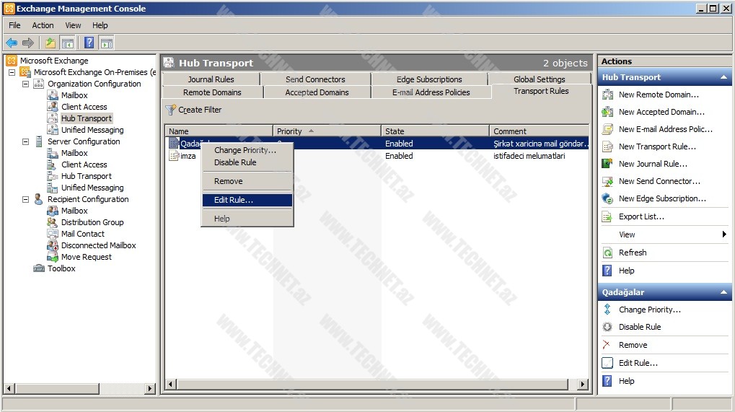Image resolution: width=735 pixels, height=412 pixels.
Task: Click the New Transport Rule icon
Action: (x=607, y=146)
